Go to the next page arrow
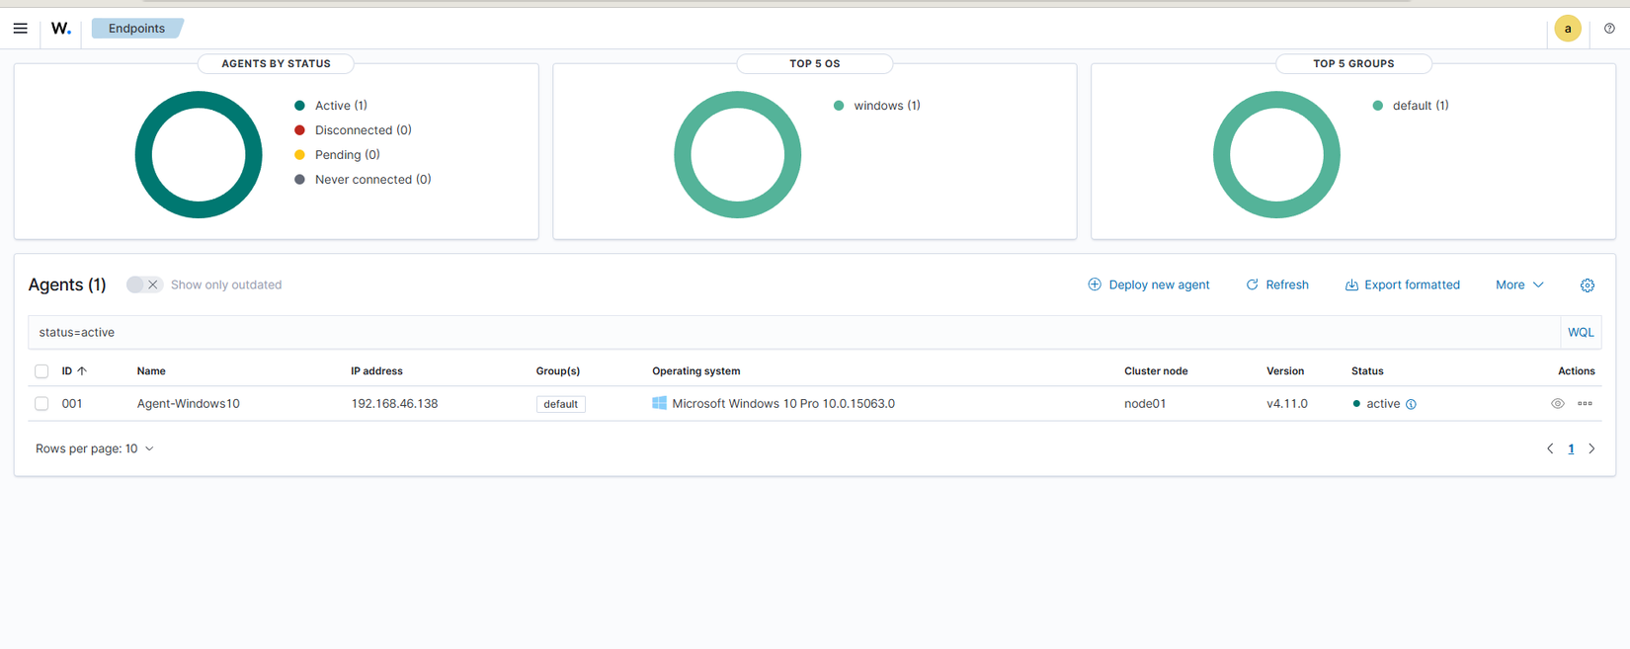This screenshot has height=649, width=1630. [x=1591, y=448]
